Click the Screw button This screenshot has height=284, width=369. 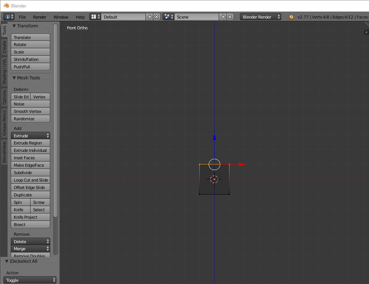(40, 202)
